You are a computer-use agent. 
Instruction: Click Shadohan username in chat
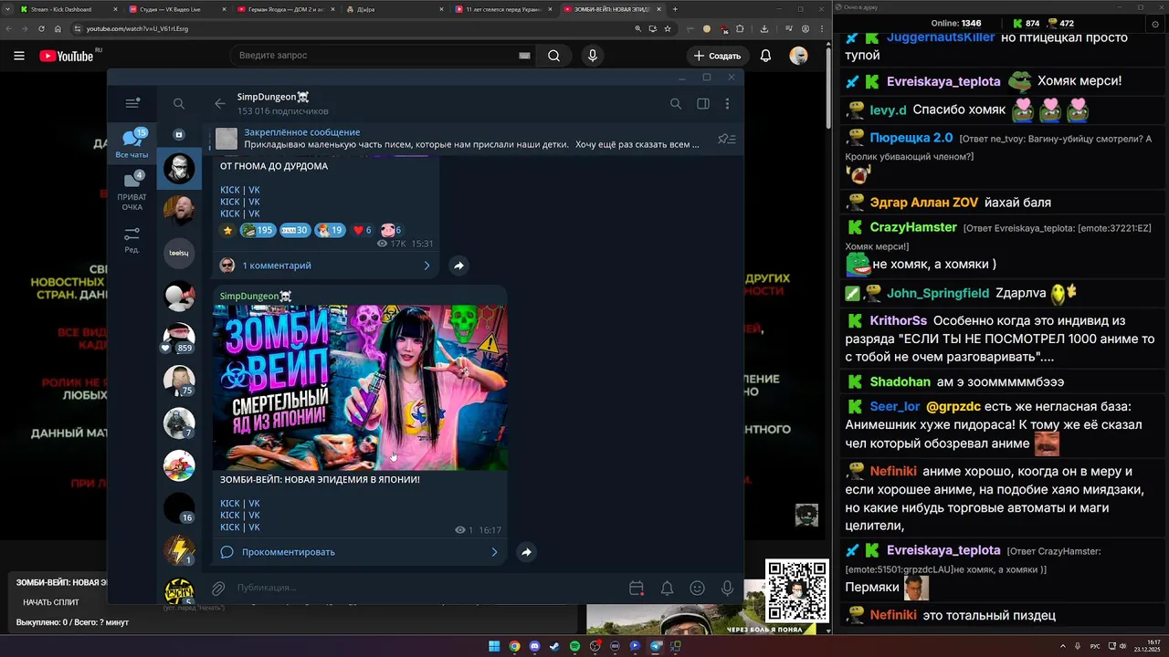(900, 381)
